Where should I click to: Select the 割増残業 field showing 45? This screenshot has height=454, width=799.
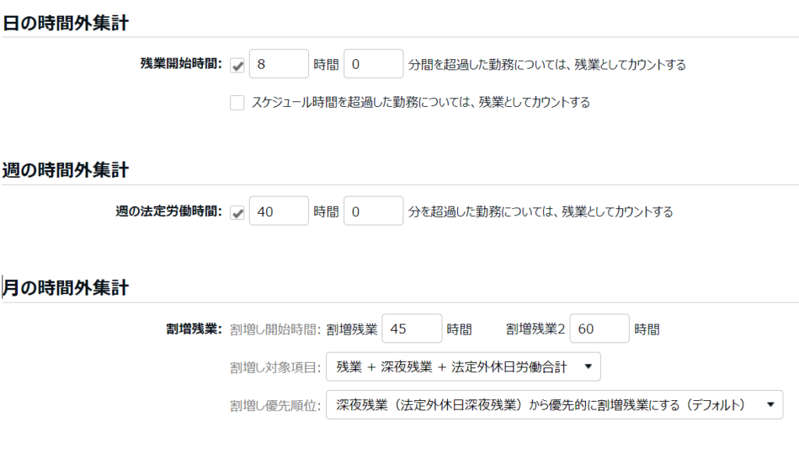412,328
